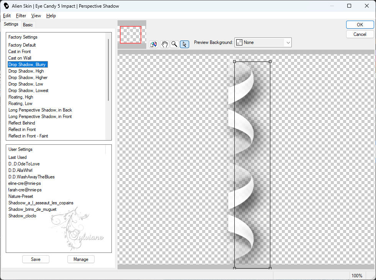Select the D..D.OdeToLove user setting

tap(24, 164)
